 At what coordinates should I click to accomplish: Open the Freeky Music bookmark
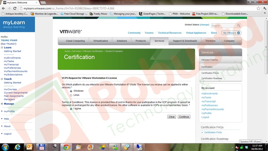[x=98, y=14]
